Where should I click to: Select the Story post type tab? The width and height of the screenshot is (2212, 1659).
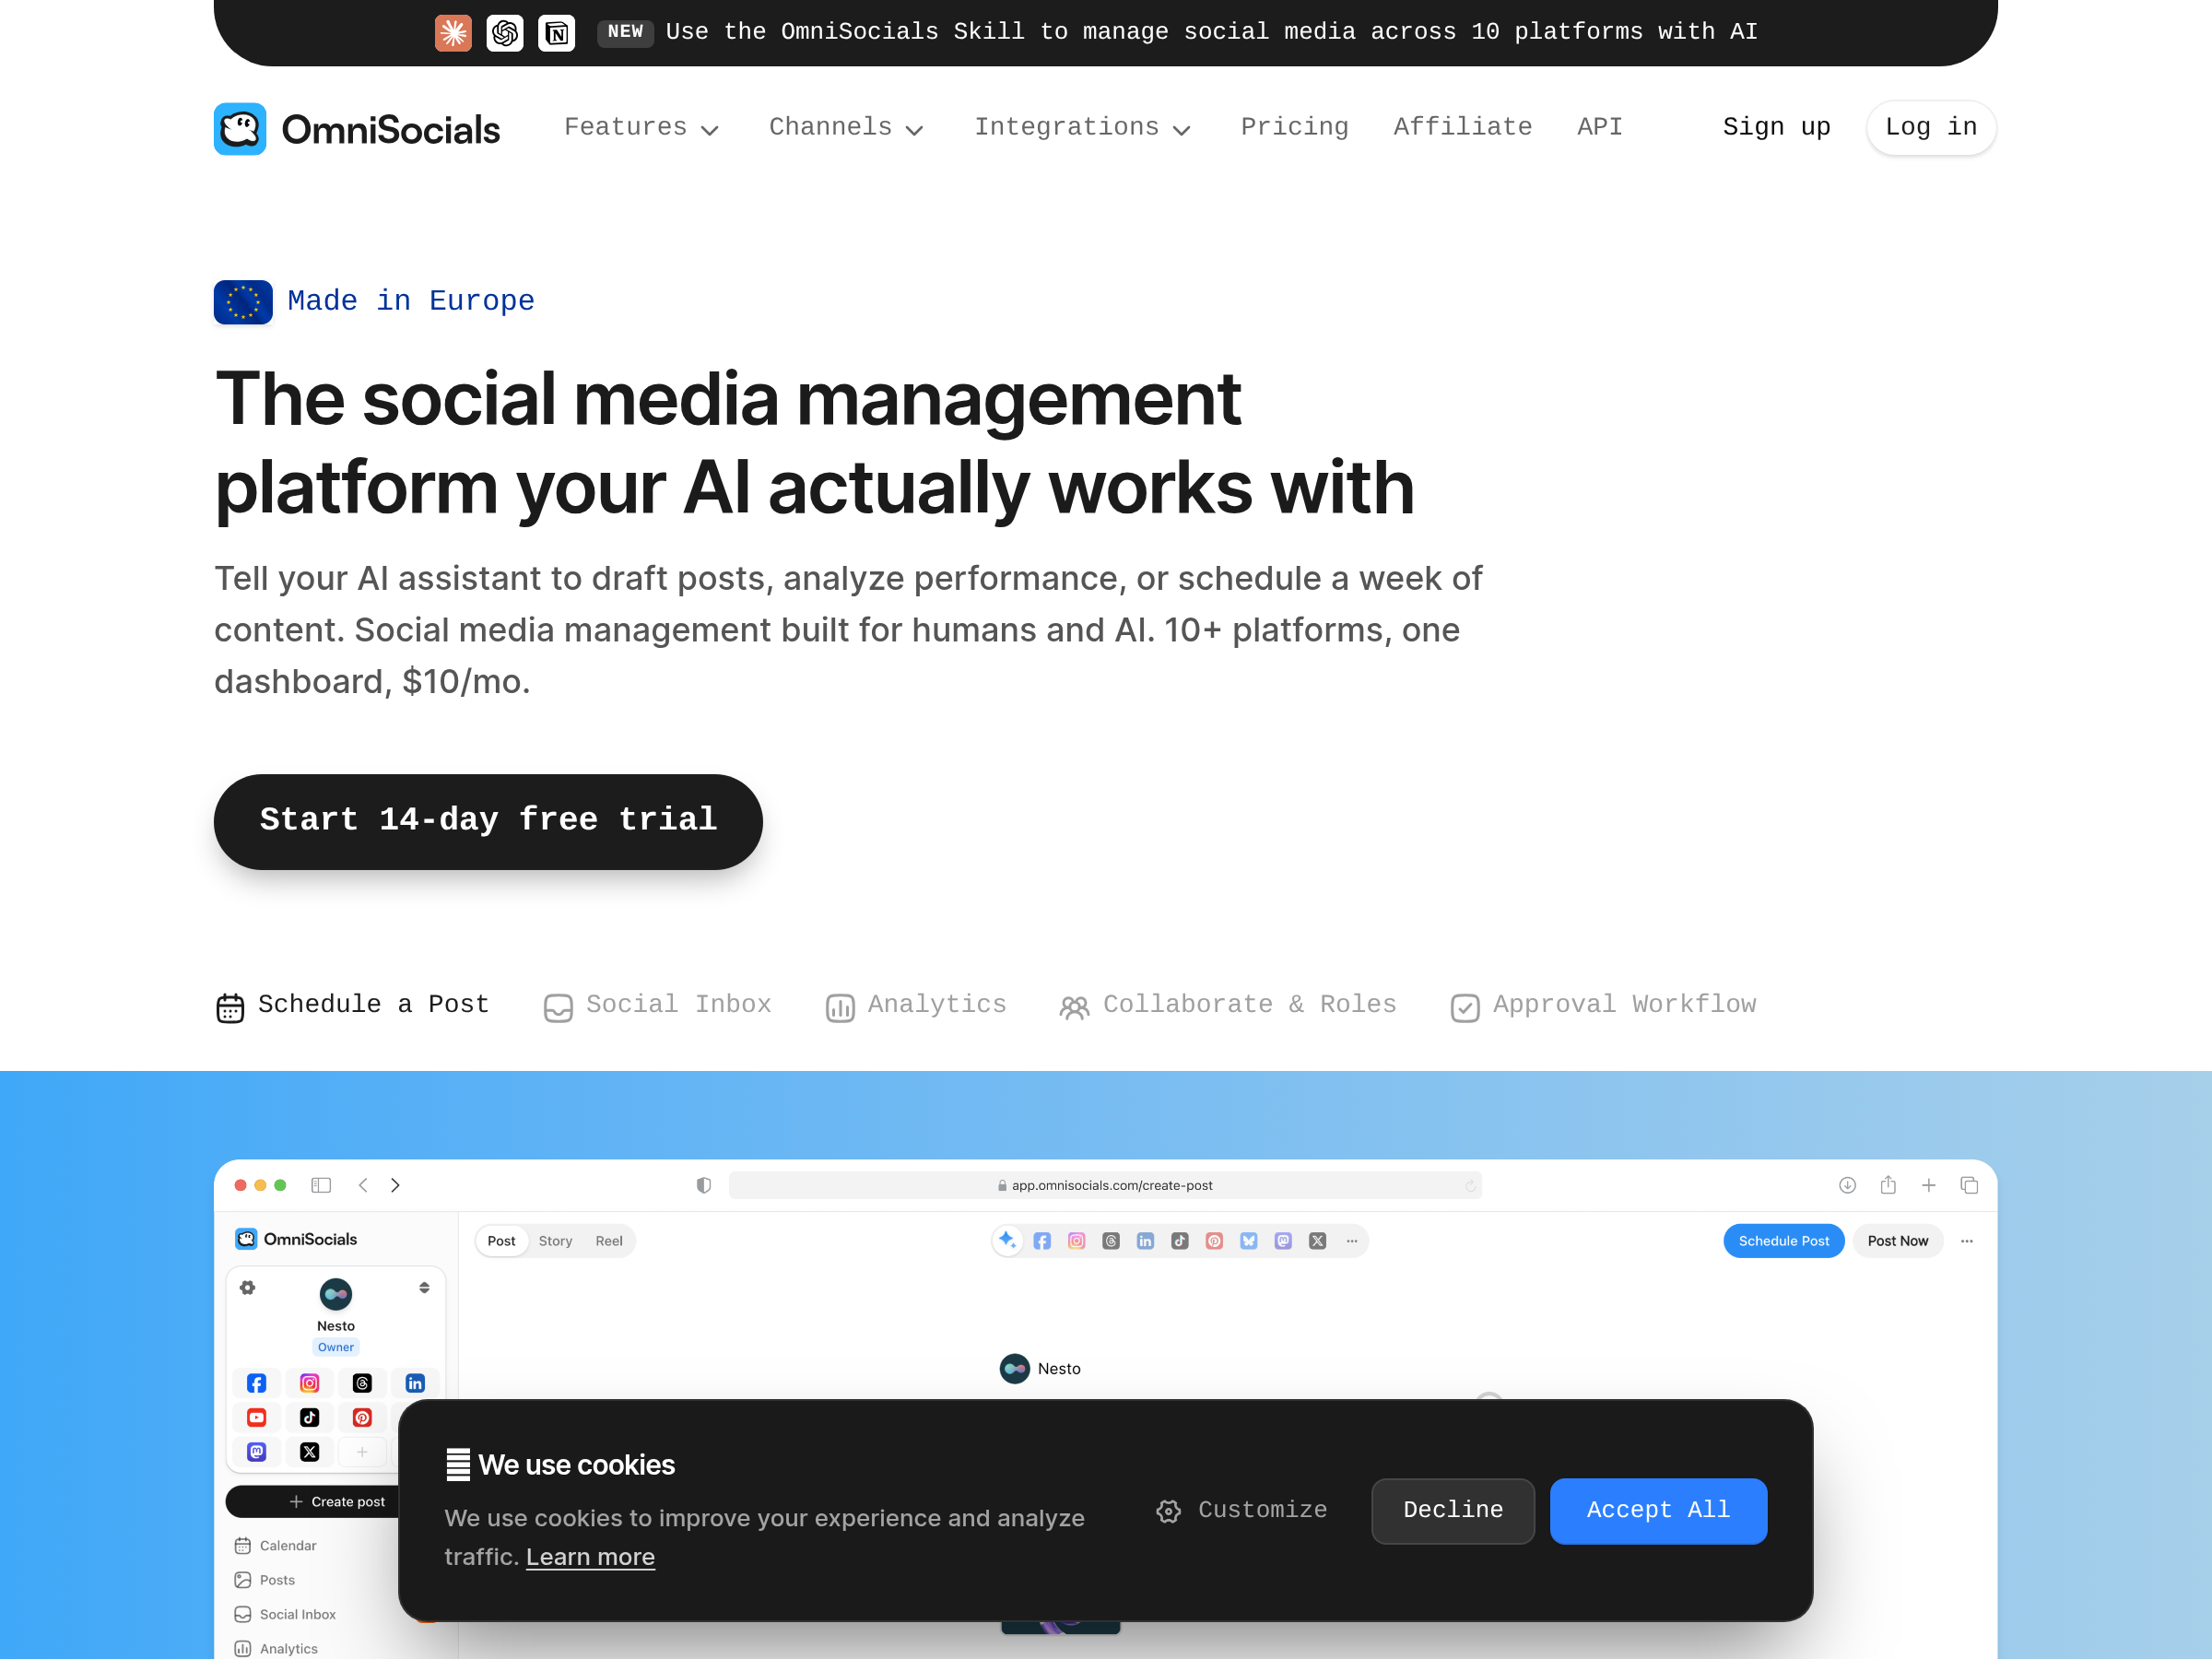(555, 1241)
